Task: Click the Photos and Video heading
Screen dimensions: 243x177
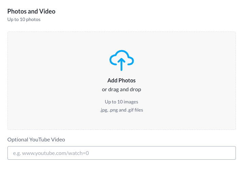Action: [31, 11]
